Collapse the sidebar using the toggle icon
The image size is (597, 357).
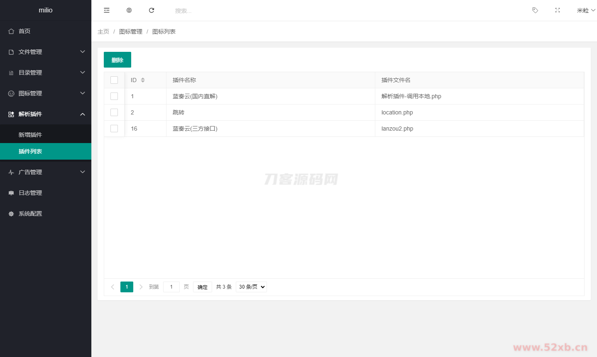(x=107, y=10)
